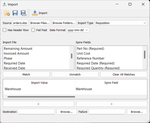150x123 pixels.
Task: Minimize the Import window
Action: tap(117, 4)
